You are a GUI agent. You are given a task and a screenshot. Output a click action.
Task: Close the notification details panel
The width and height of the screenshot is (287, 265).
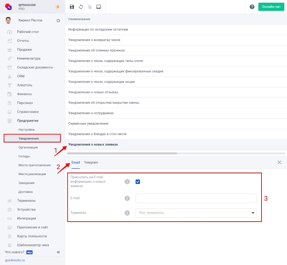click(x=279, y=162)
